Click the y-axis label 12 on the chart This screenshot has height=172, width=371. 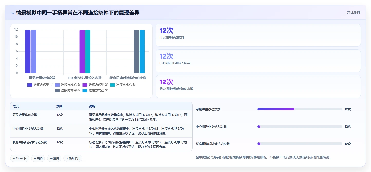pos(16,30)
